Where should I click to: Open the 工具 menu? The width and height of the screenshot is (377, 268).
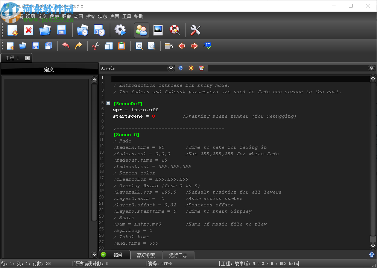point(126,17)
